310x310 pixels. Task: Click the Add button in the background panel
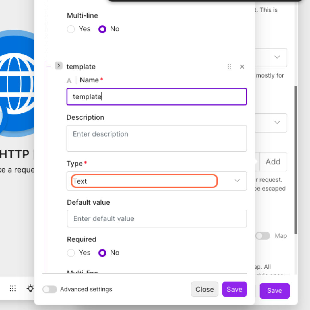[x=273, y=162]
